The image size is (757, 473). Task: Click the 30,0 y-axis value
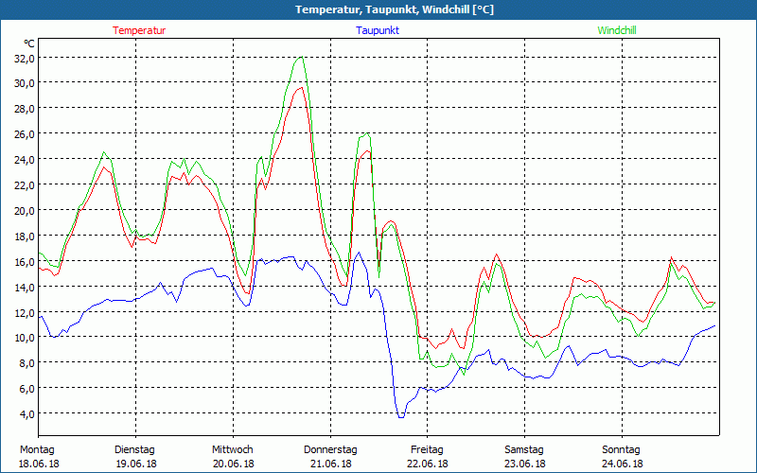coord(25,83)
